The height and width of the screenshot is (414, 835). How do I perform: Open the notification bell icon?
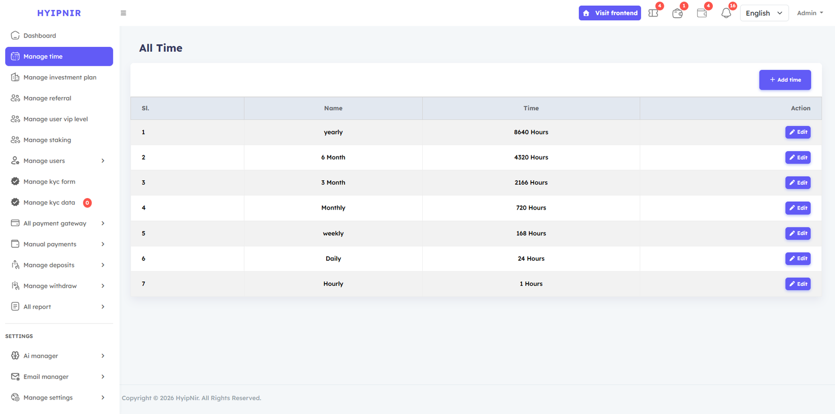[726, 13]
